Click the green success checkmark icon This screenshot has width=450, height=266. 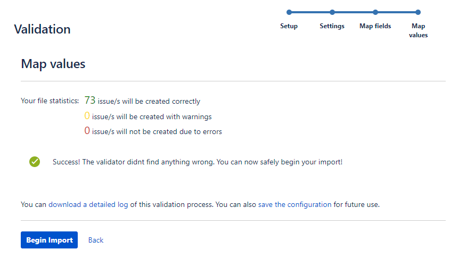coord(35,162)
